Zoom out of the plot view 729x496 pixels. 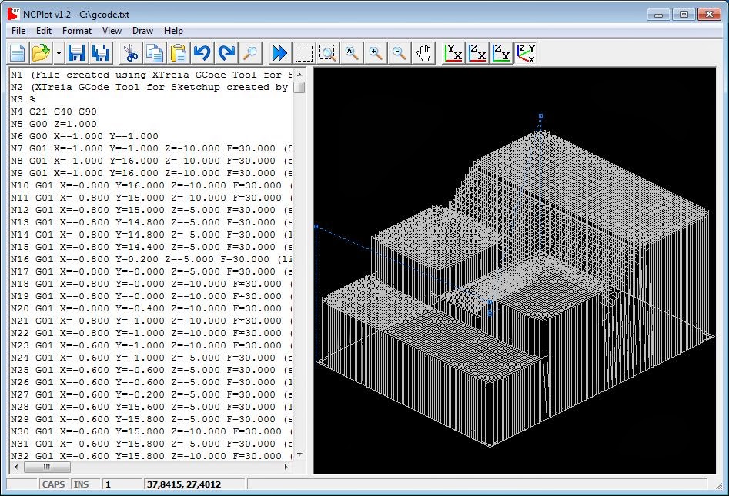pyautogui.click(x=400, y=52)
